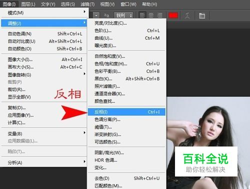Click the create warped text icon
Viewport: 250px width, 189px height.
point(187,15)
